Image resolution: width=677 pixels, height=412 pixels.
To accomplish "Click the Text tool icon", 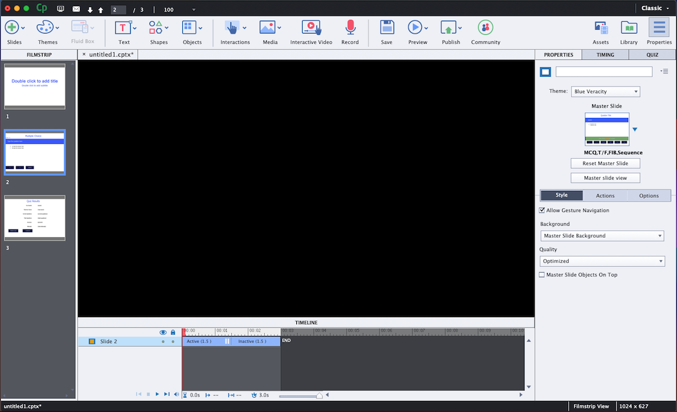I will click(x=124, y=28).
